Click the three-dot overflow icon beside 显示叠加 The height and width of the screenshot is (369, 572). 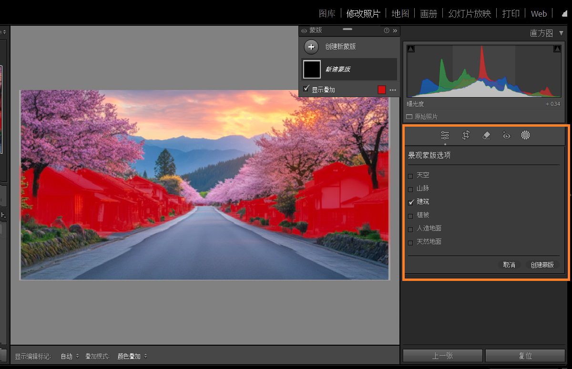pos(392,90)
